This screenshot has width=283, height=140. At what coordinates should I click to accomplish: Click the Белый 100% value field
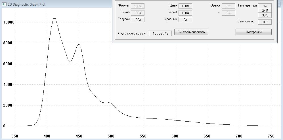pos(185,13)
